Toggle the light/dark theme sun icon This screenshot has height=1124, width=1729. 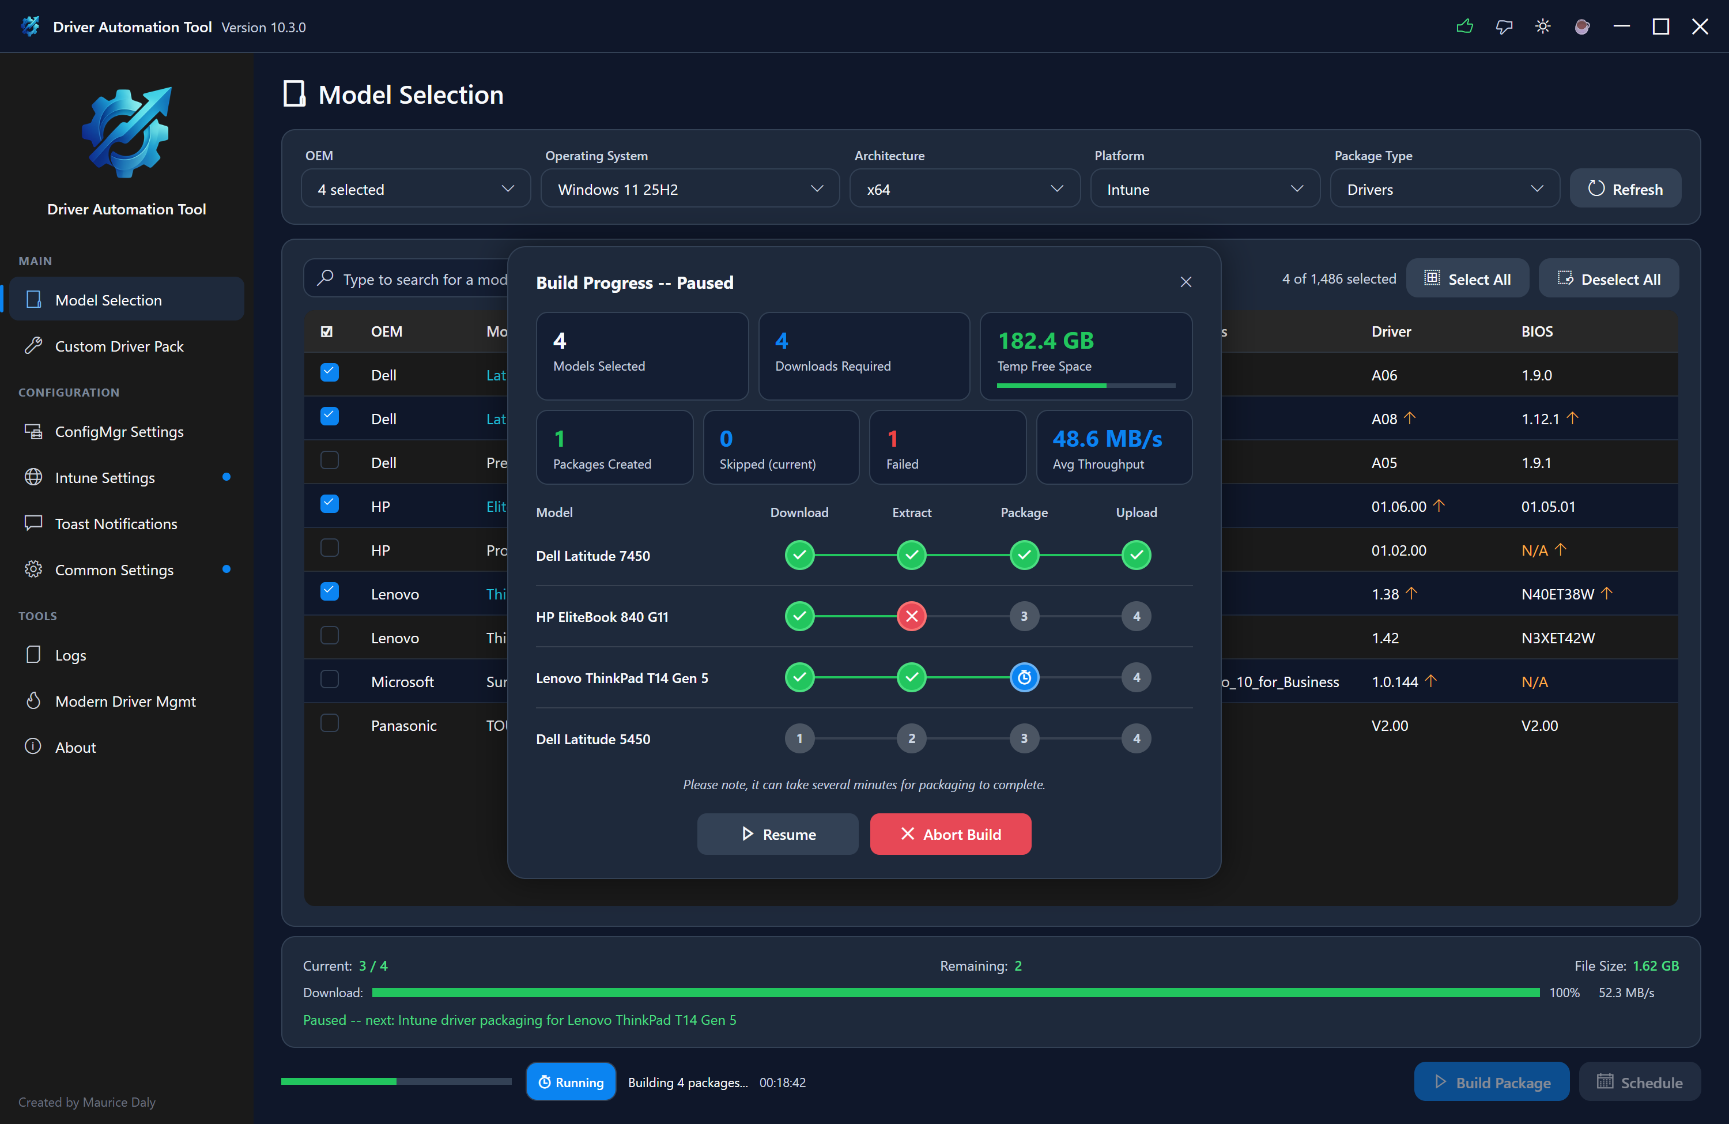(1543, 27)
